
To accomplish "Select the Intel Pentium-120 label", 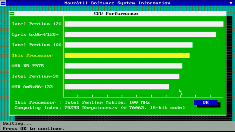I will pyautogui.click(x=37, y=24).
